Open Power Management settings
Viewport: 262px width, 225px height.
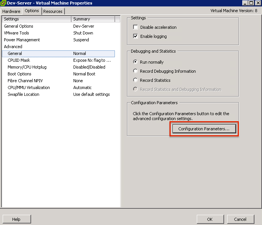[22, 40]
